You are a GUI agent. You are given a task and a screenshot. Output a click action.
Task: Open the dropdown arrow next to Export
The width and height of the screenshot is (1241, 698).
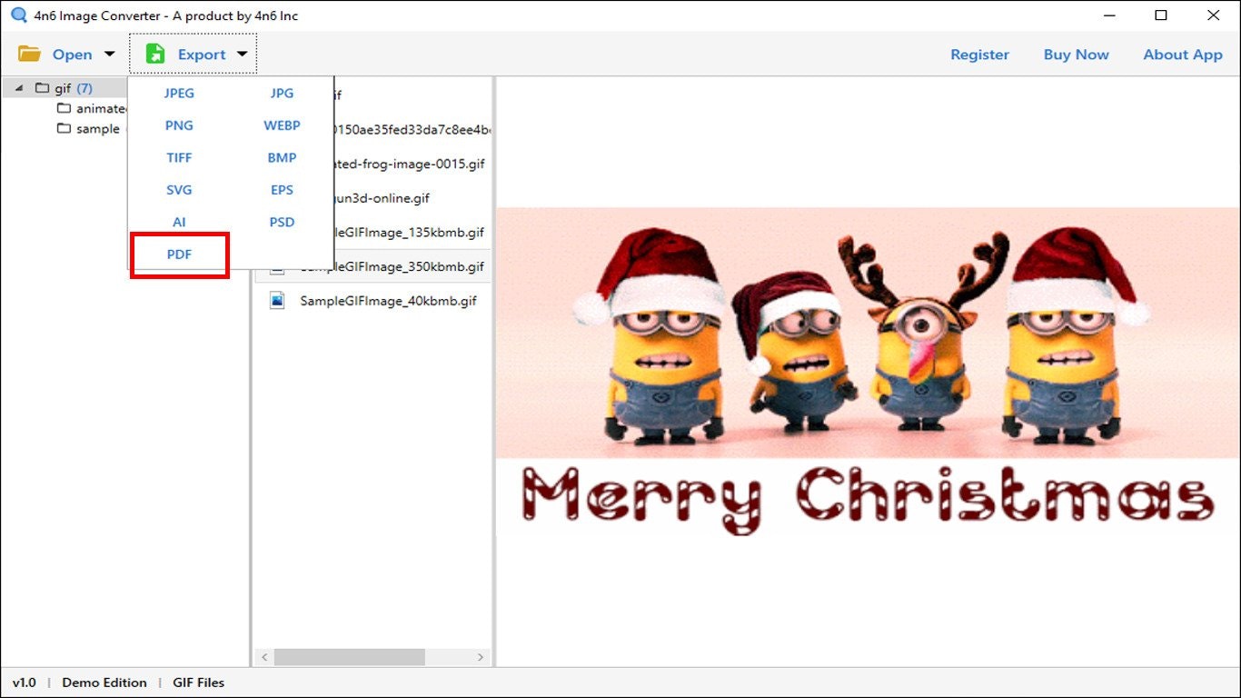242,54
